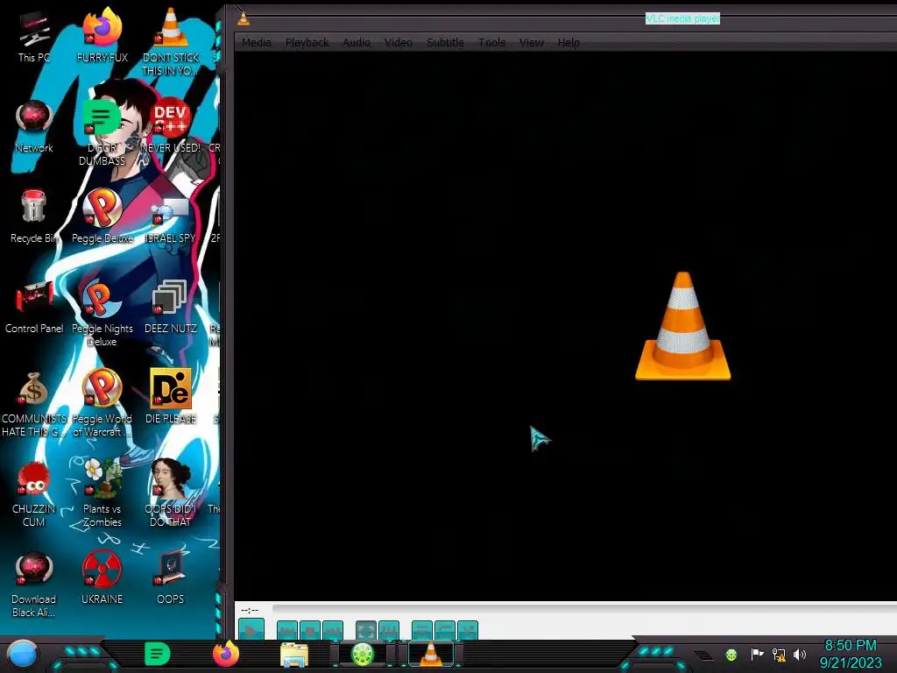Select the Peggle Nights Deluxe shortcut
897x673 pixels.
pos(102,314)
